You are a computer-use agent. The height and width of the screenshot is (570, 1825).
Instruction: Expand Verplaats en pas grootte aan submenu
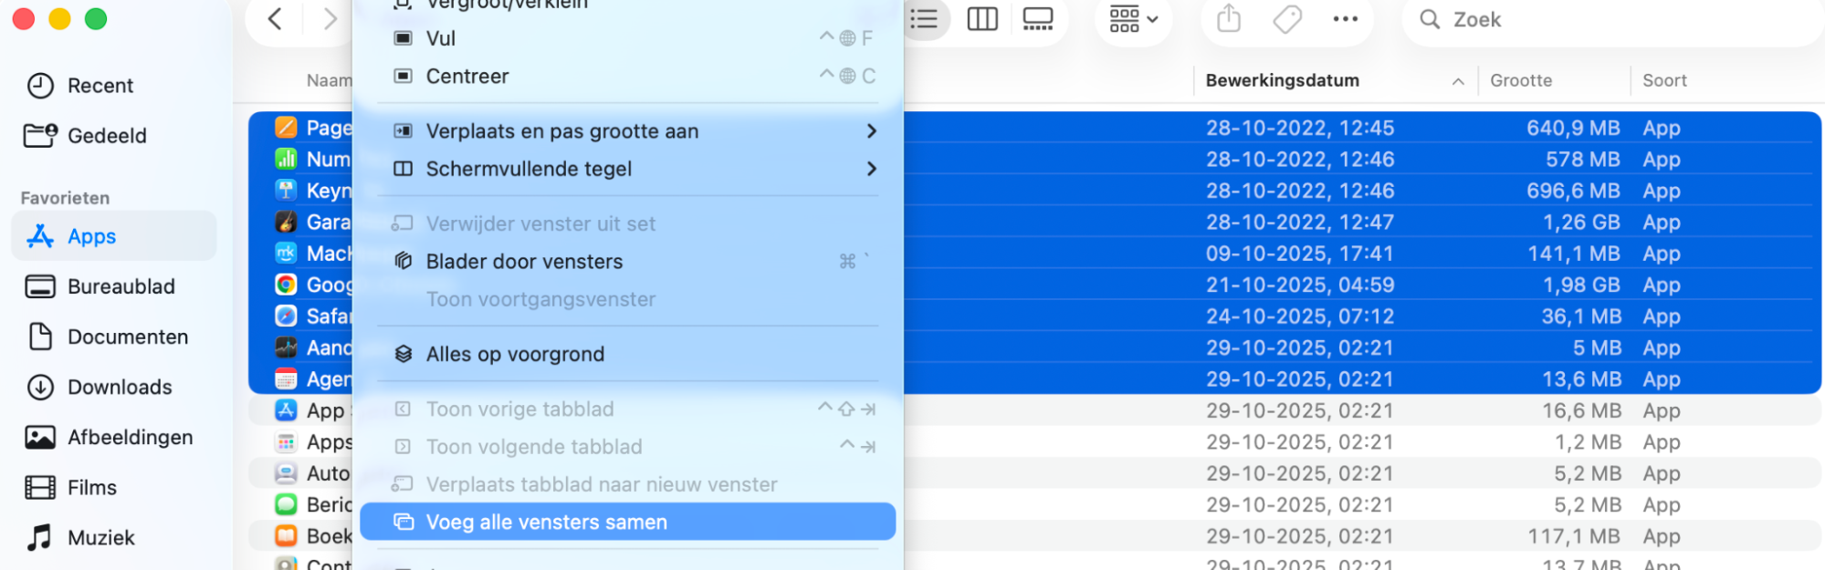pos(628,131)
